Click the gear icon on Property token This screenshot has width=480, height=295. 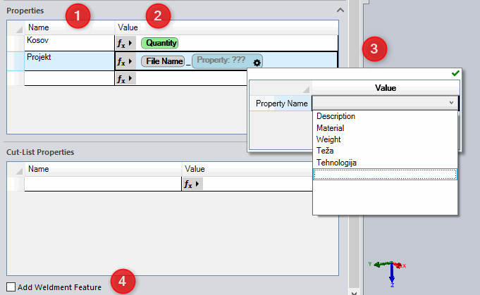tap(257, 63)
